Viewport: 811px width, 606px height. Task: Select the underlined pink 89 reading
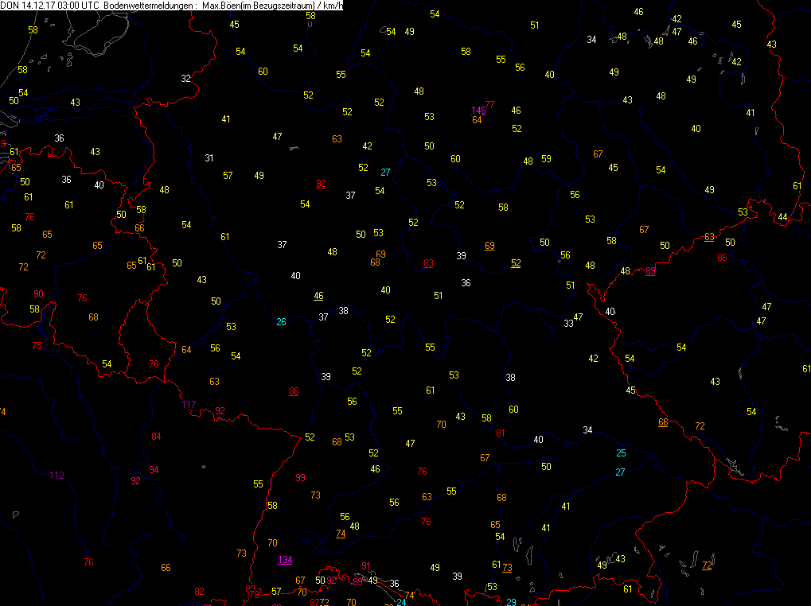pos(650,270)
